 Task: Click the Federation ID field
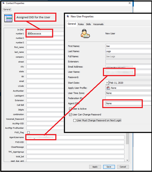tap(128, 98)
